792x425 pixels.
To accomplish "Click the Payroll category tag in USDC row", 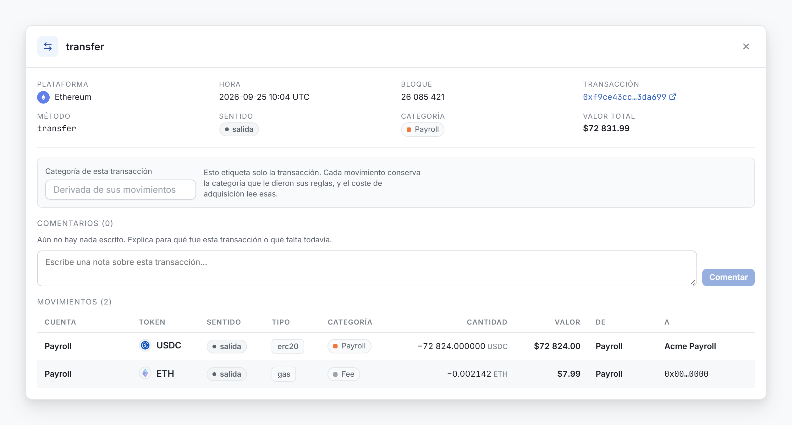I will click(349, 346).
